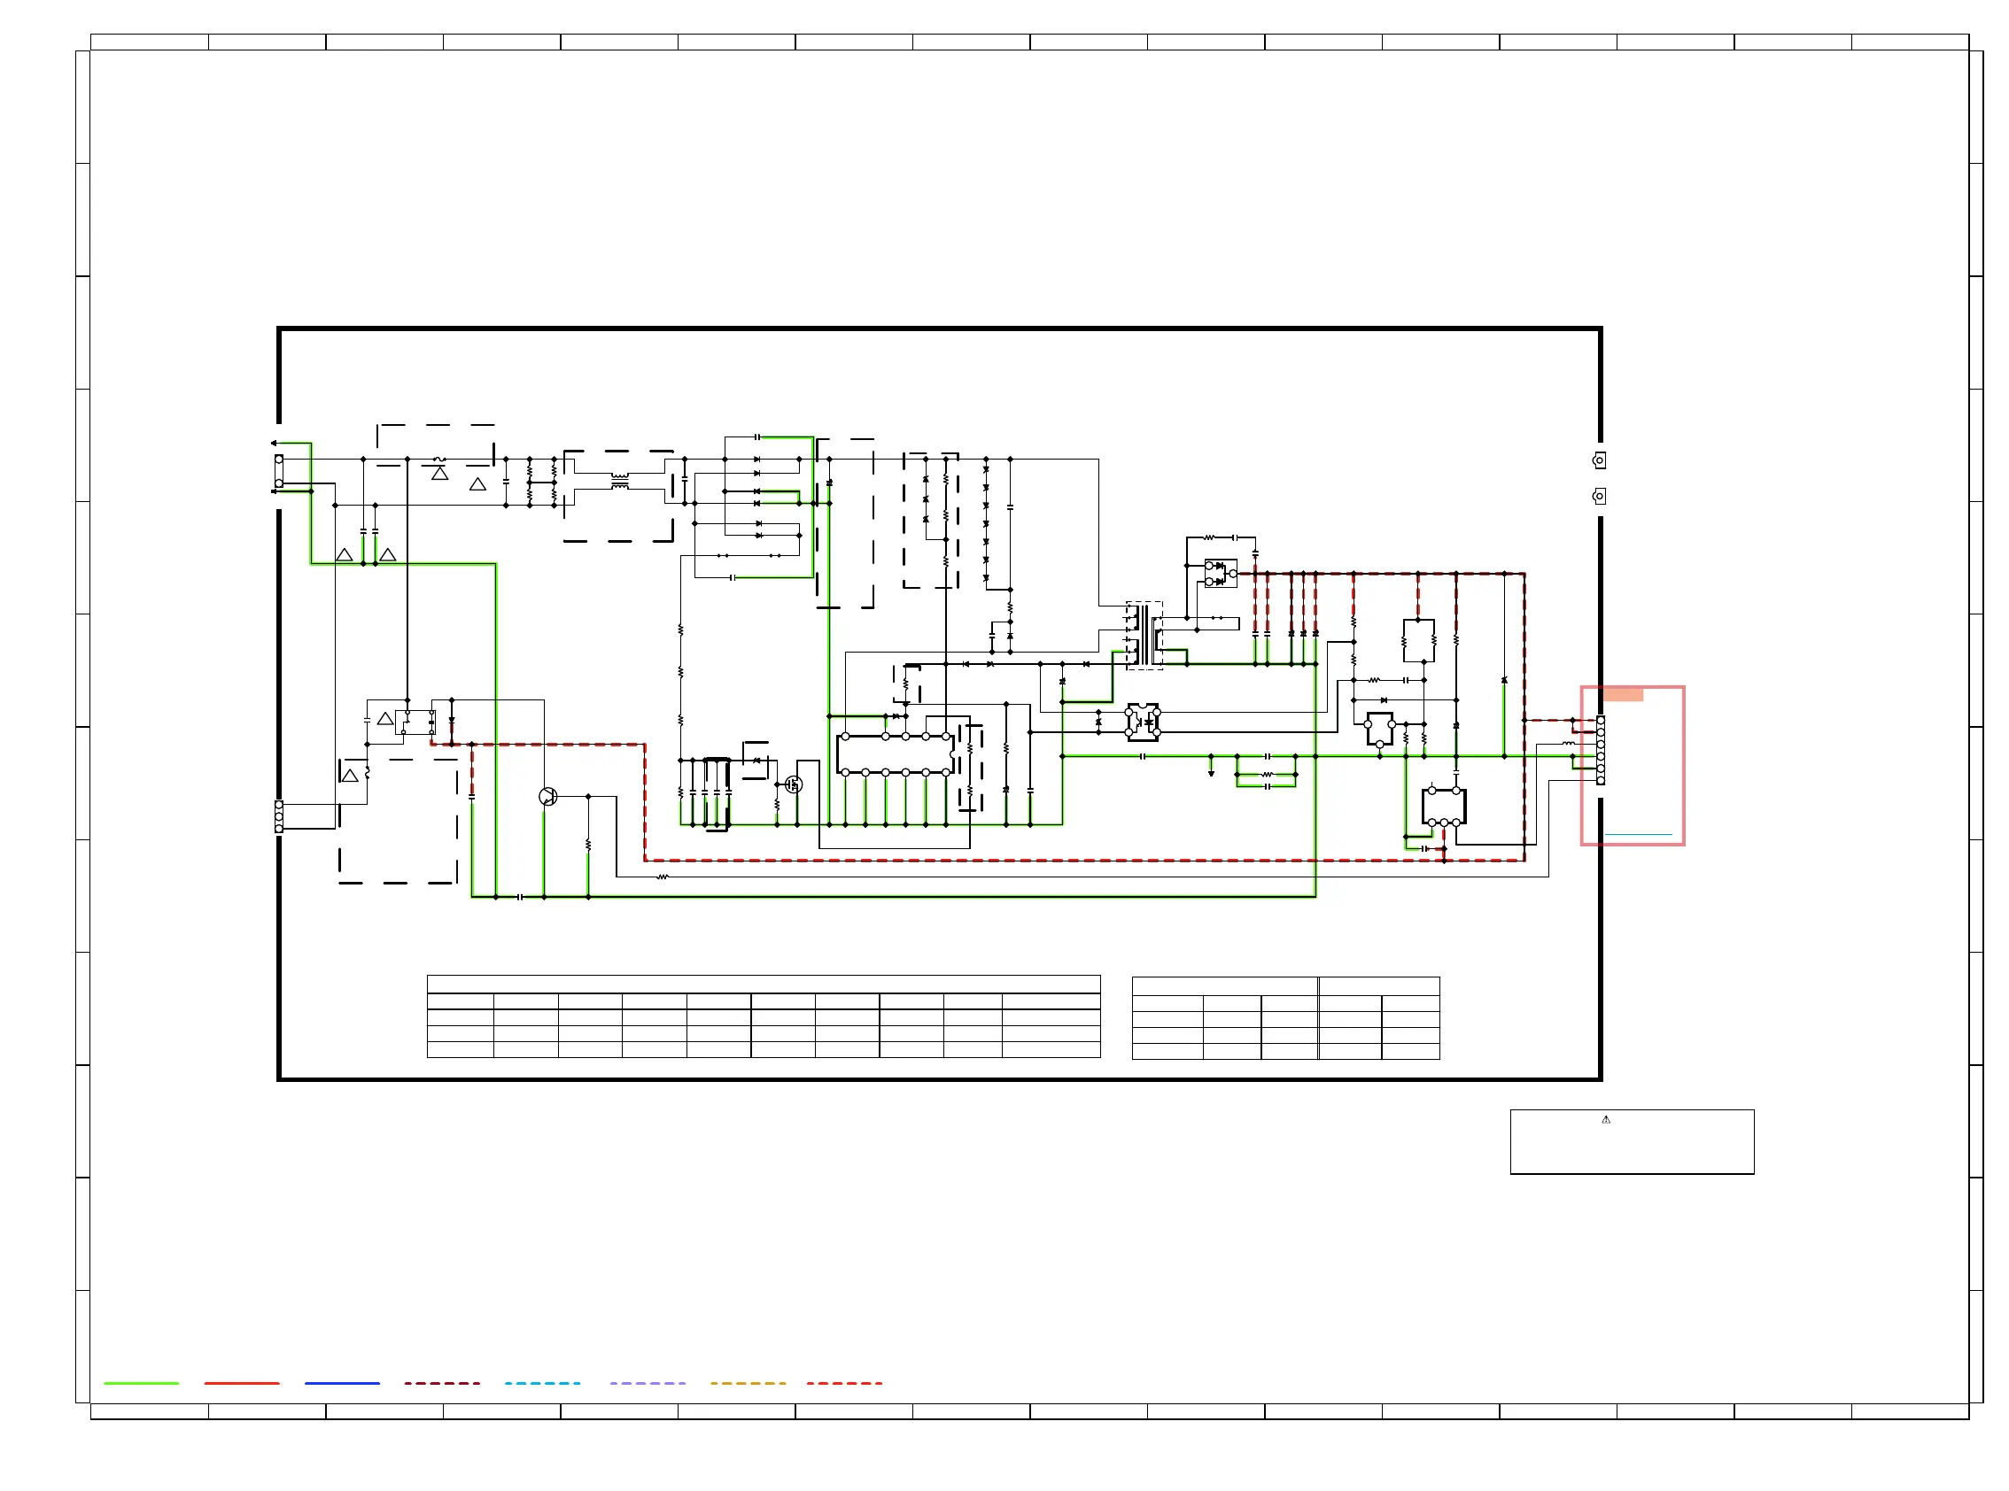The image size is (2009, 1491).
Task: Click the upper mounting hole symbol
Action: (x=1599, y=460)
